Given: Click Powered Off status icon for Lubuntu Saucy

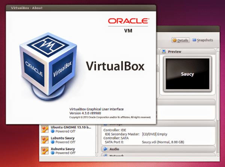Looking at the screenshot, I should pos(52,142).
